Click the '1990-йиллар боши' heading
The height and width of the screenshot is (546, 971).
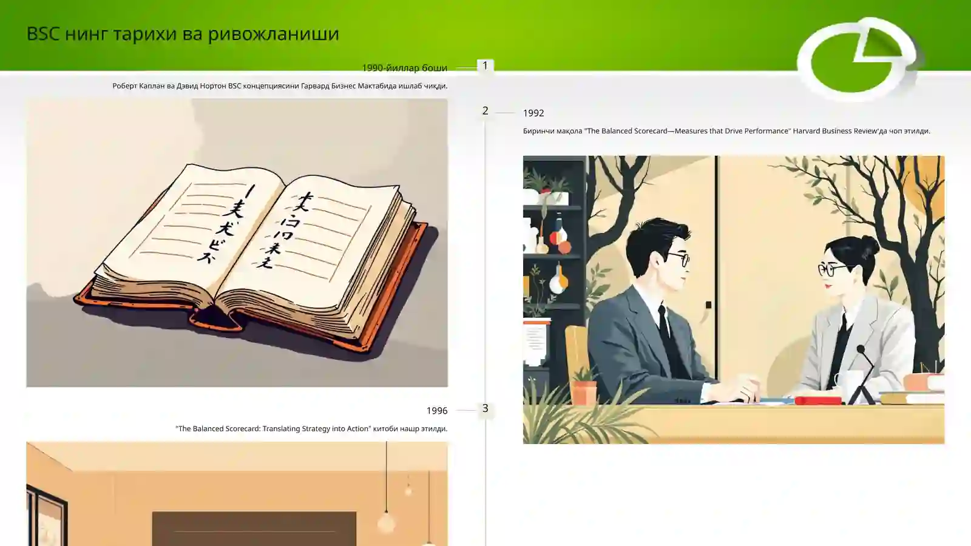pos(405,68)
